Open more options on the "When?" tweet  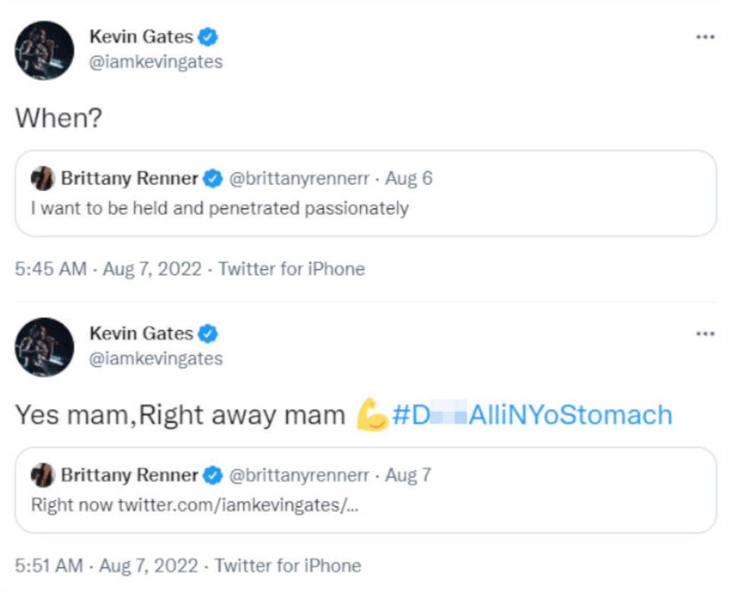coord(705,37)
